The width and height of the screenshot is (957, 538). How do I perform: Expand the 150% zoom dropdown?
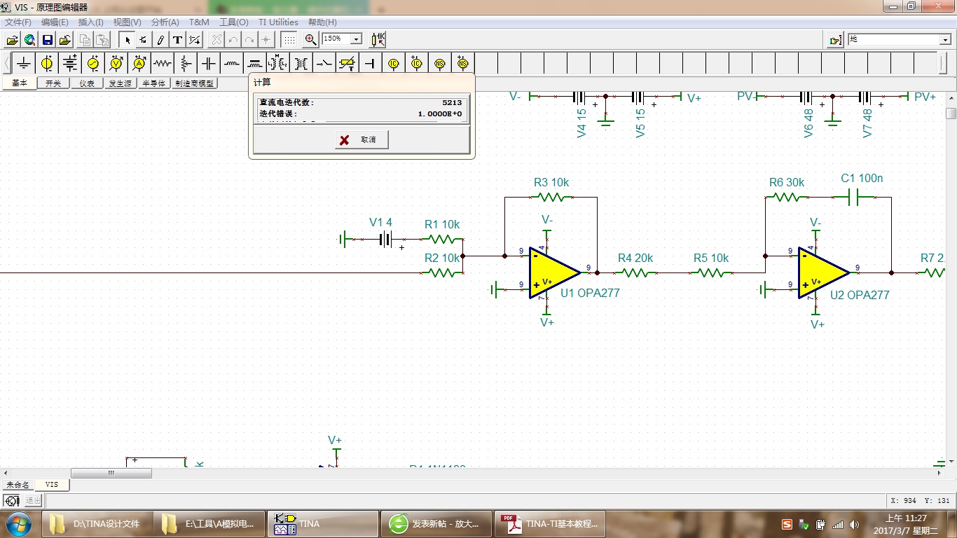click(356, 39)
